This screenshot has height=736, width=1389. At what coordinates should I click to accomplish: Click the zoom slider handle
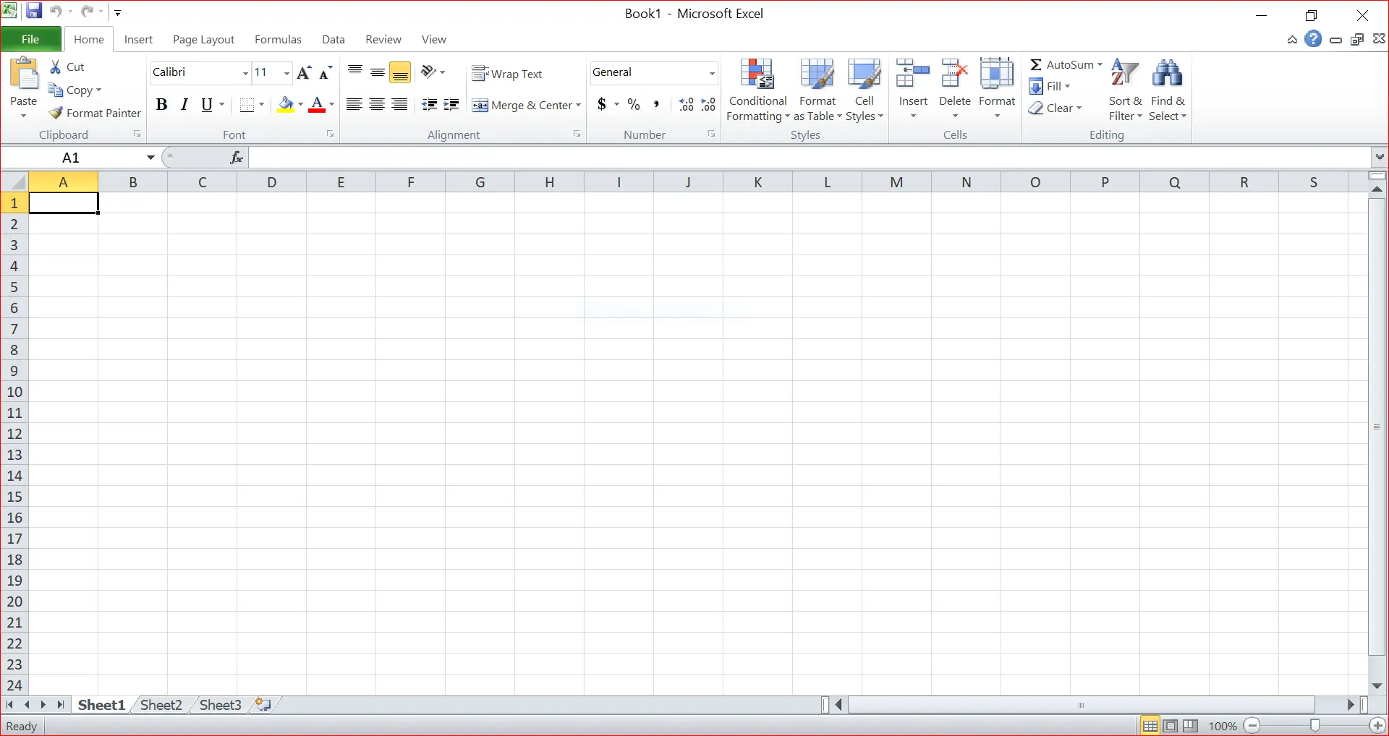pos(1314,725)
